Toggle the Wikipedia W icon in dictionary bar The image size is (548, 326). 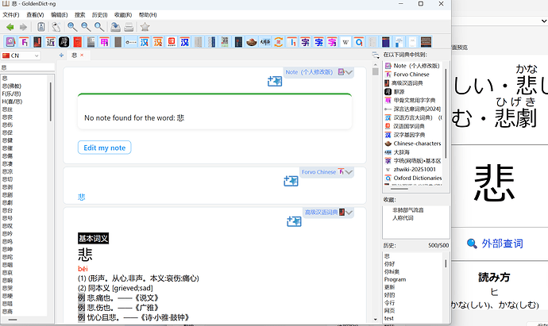(345, 42)
